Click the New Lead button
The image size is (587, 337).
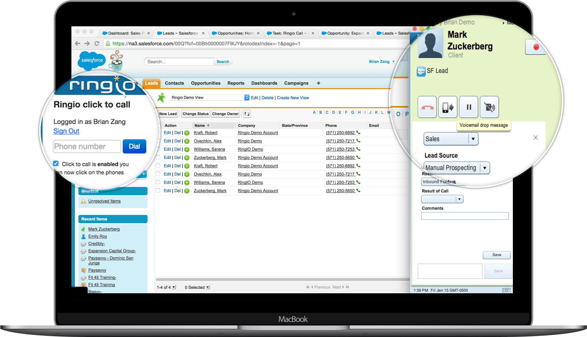click(168, 114)
